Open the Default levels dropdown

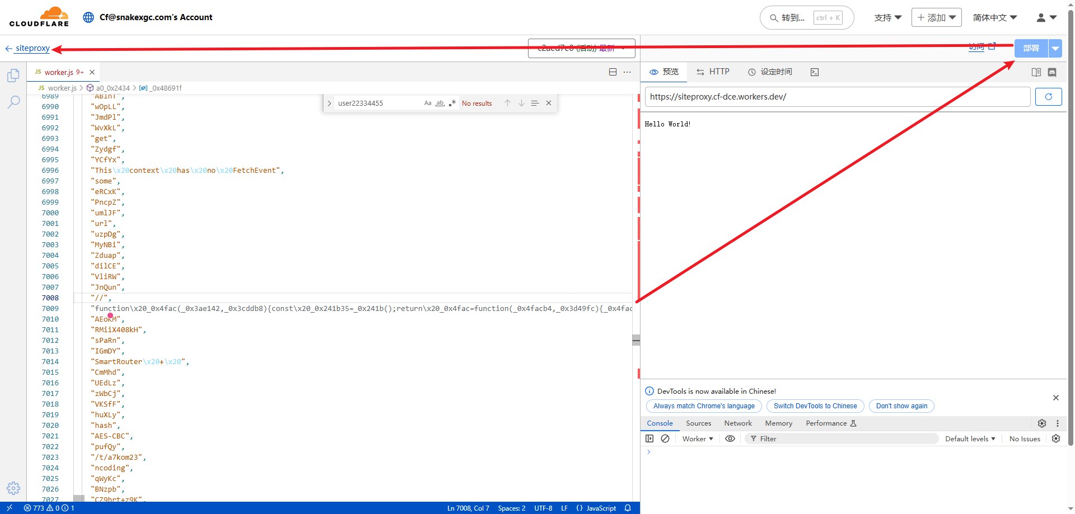coord(970,438)
